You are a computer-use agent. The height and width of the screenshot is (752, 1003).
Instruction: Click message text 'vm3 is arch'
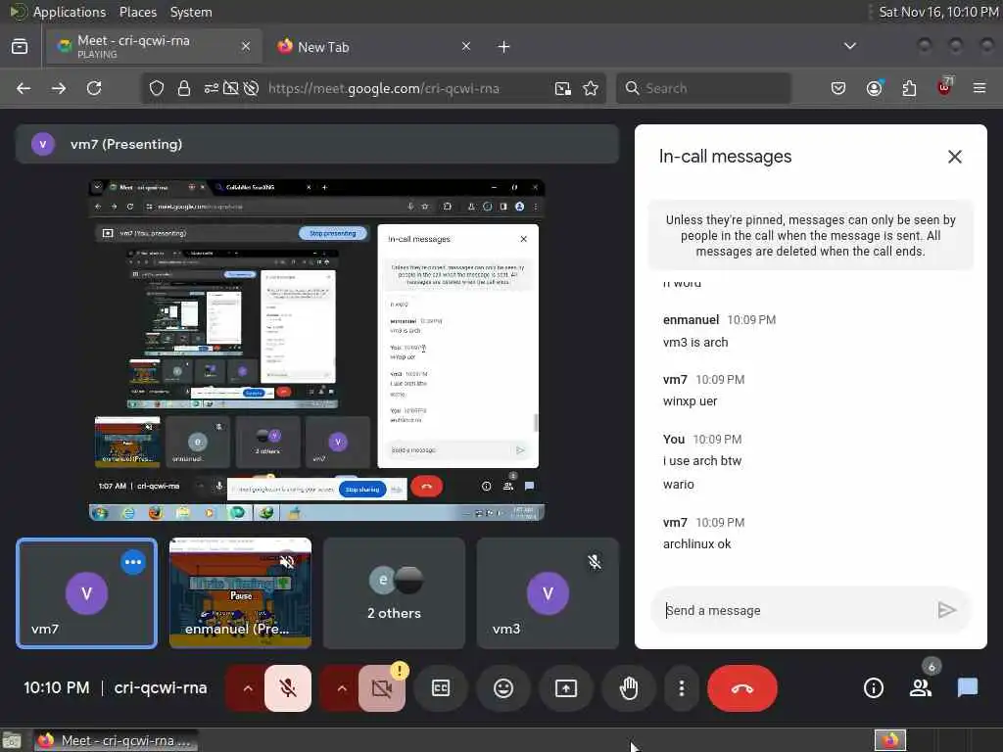click(x=695, y=342)
